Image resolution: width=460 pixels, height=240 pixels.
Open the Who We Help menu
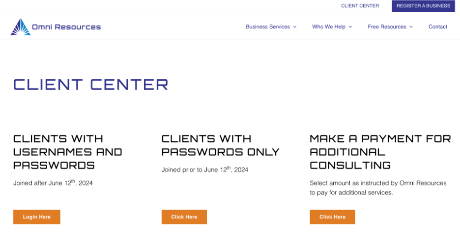coord(329,26)
